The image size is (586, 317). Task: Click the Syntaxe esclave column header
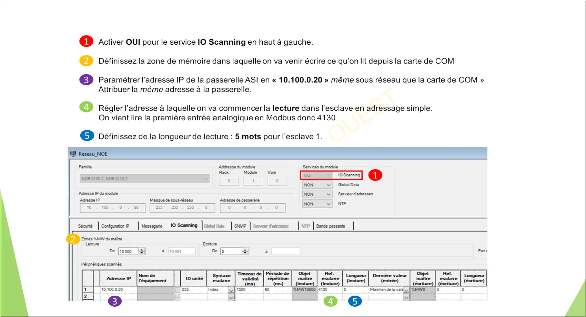221,278
